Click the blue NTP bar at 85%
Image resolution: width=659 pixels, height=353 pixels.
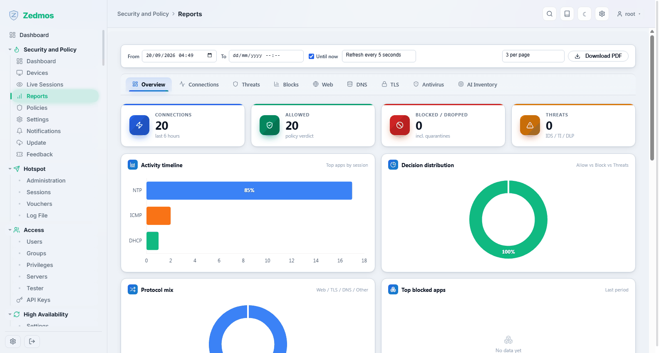(x=249, y=190)
